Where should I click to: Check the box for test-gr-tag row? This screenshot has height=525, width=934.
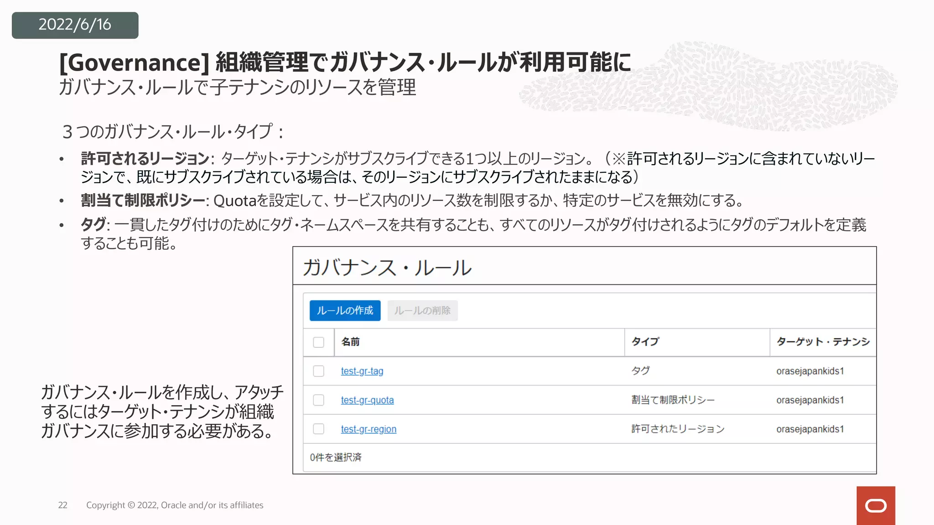(x=319, y=371)
